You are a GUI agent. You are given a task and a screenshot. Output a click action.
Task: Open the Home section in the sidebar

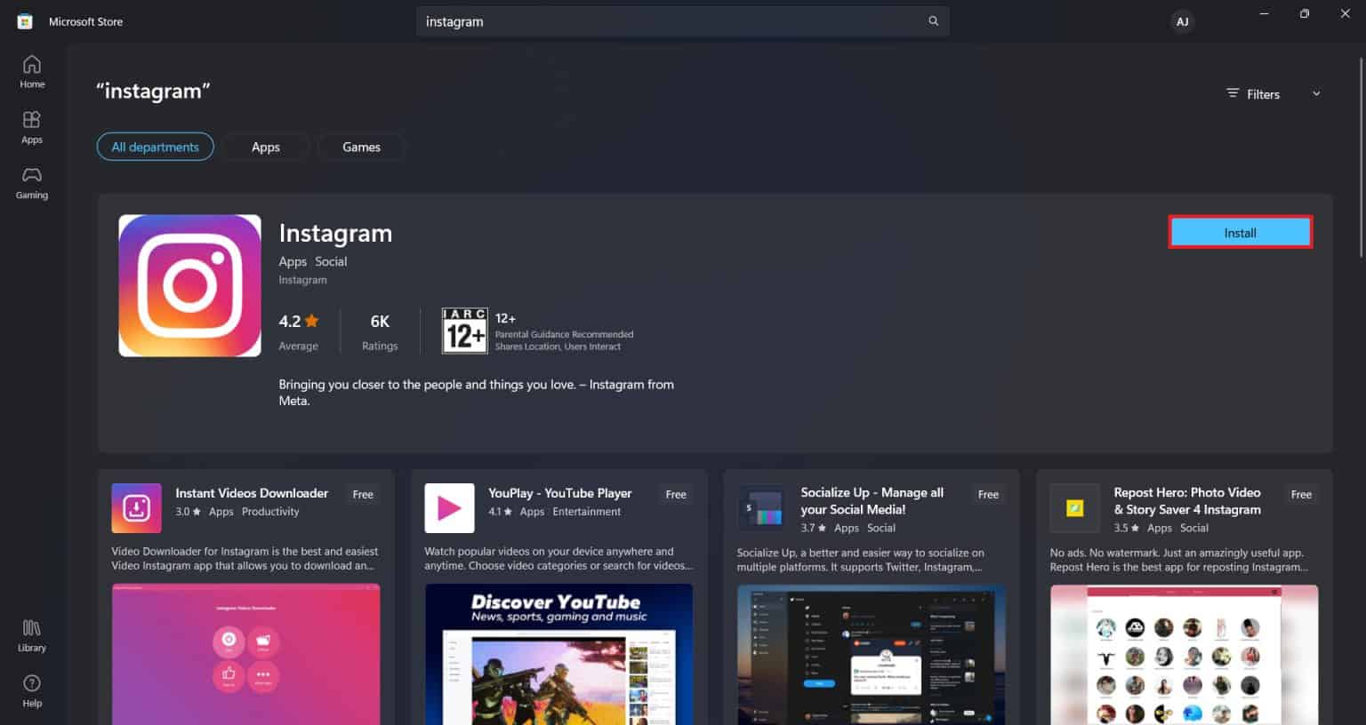(31, 71)
